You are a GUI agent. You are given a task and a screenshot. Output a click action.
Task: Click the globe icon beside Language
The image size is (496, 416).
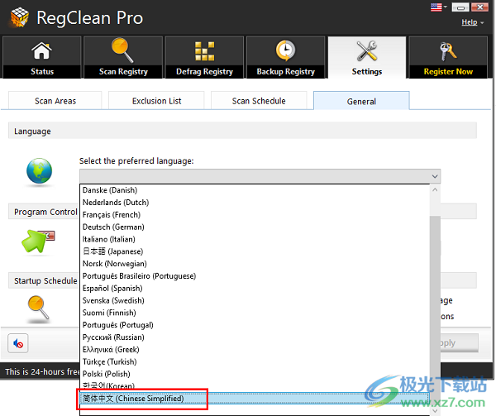(x=39, y=171)
